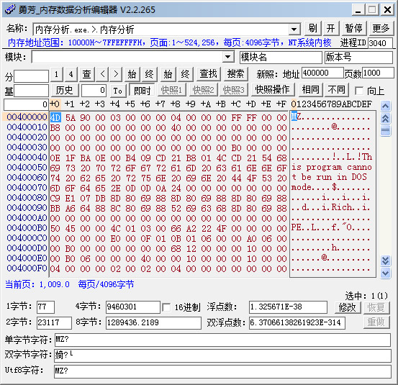Screen dimensions: 398x385
Task: Click the 模块名 module name field
Action: click(281, 57)
